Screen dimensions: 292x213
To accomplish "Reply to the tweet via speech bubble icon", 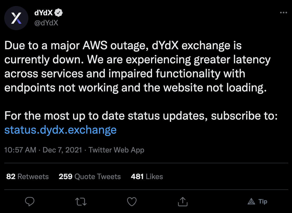I will pyautogui.click(x=30, y=201).
